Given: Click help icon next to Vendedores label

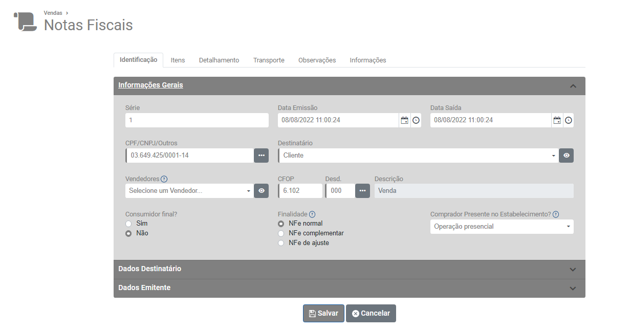Looking at the screenshot, I should 164,179.
